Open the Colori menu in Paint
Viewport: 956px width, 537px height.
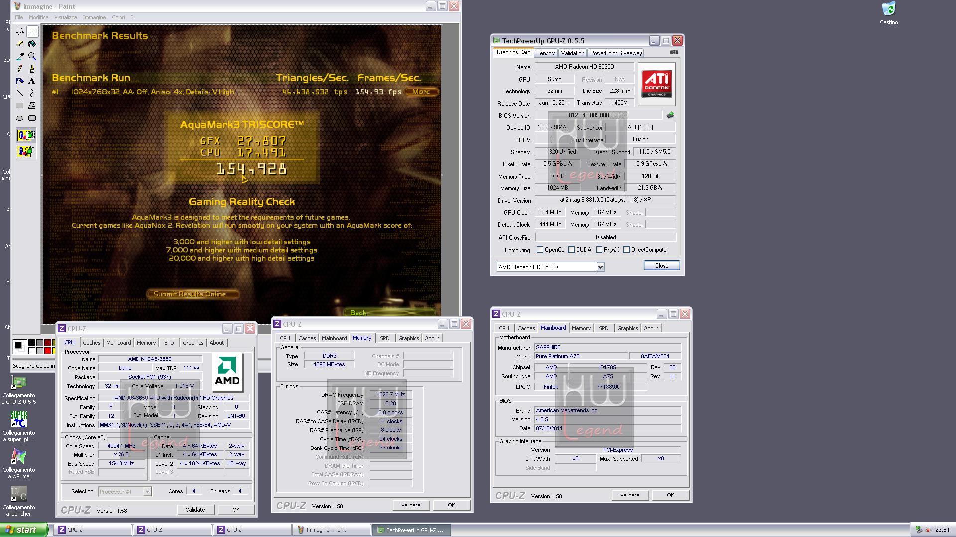[x=119, y=17]
